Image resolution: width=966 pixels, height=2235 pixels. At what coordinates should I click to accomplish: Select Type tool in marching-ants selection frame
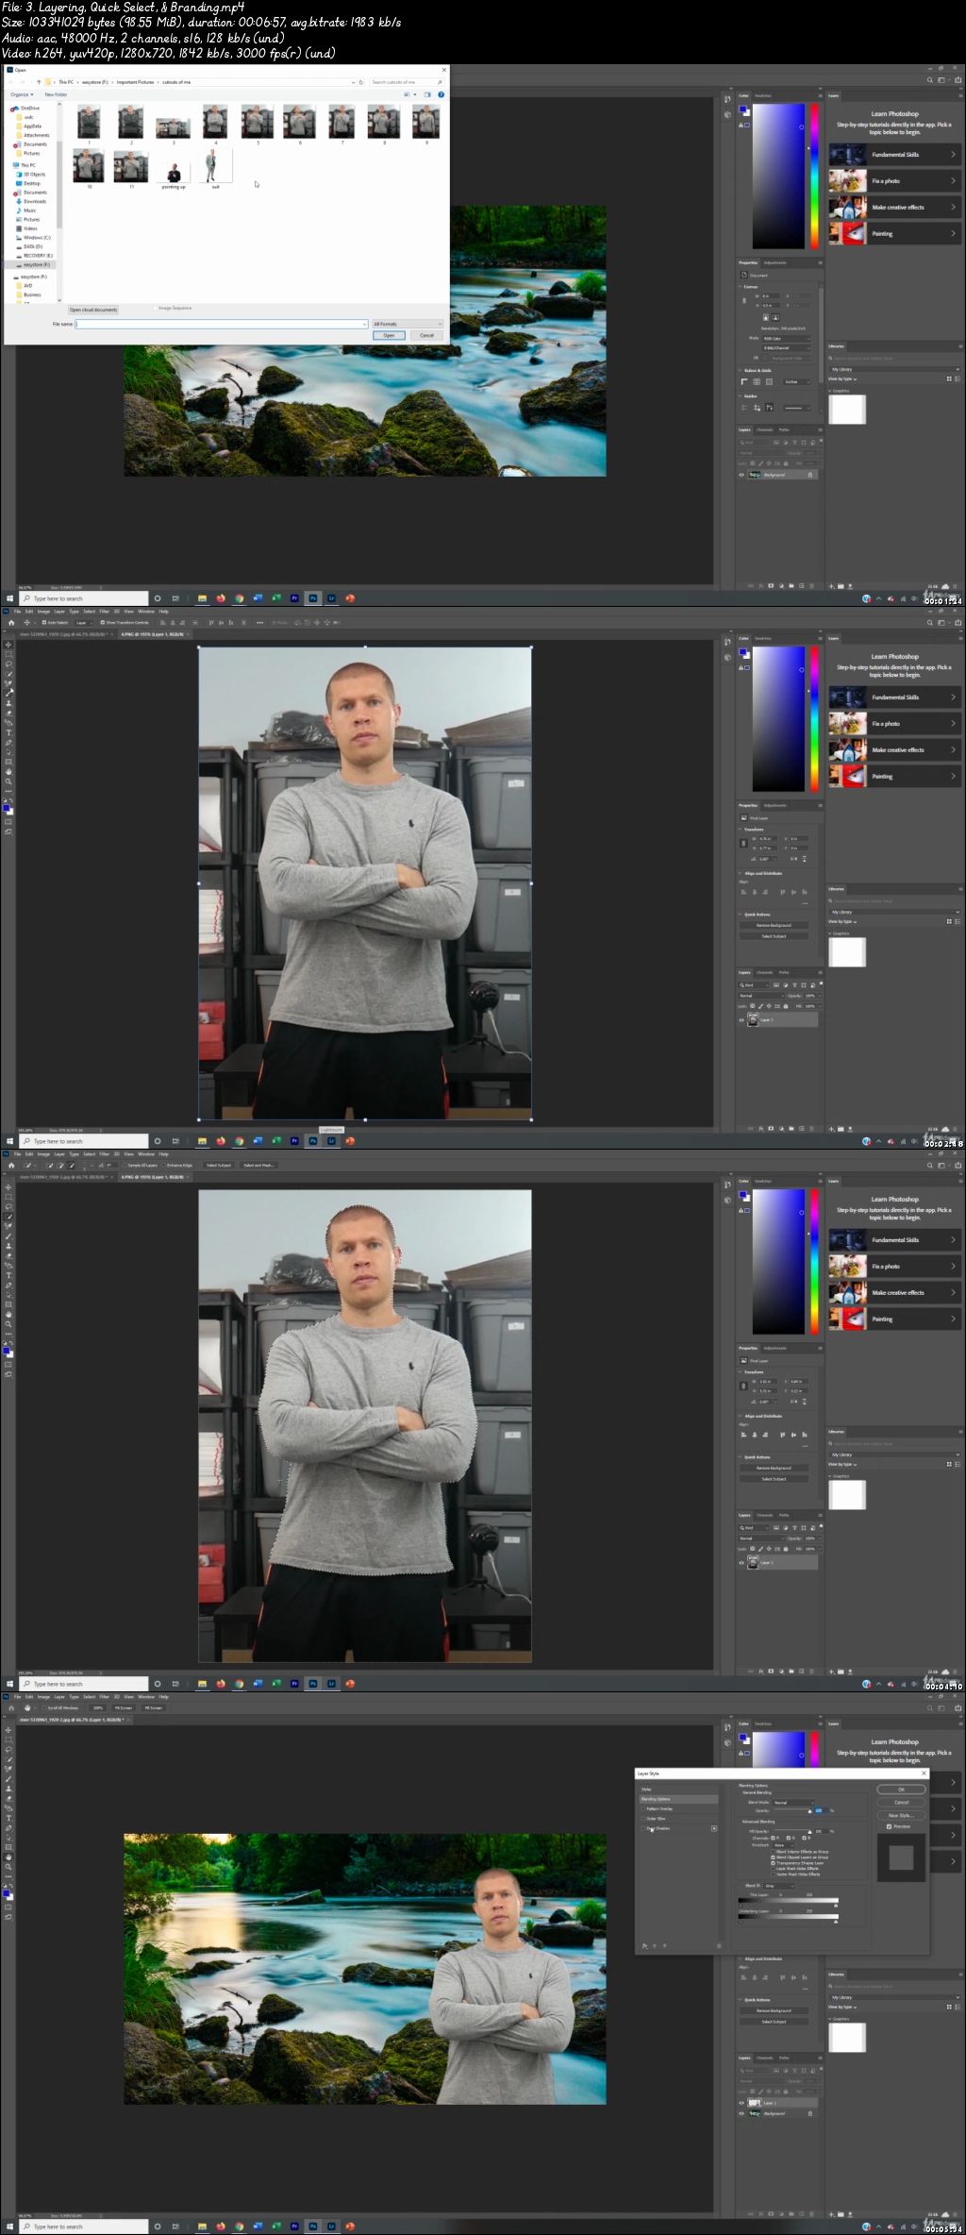(8, 1275)
